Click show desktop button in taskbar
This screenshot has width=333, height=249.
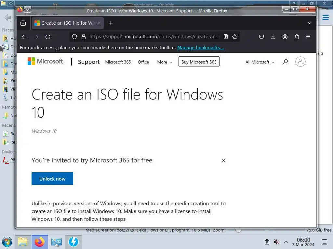[x=325, y=242]
